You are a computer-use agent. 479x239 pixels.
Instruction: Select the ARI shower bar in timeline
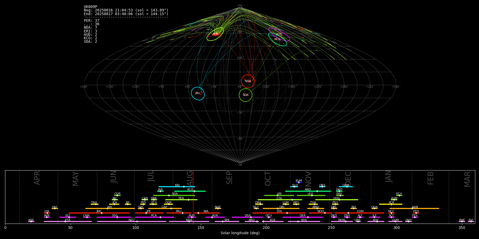pos(110,208)
